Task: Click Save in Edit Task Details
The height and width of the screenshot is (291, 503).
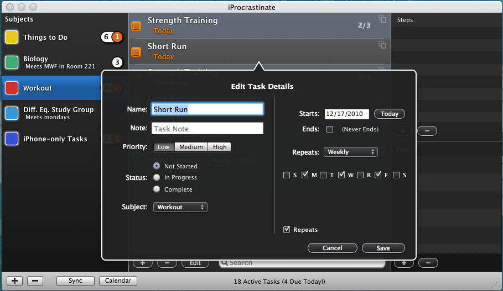Action: [x=383, y=248]
